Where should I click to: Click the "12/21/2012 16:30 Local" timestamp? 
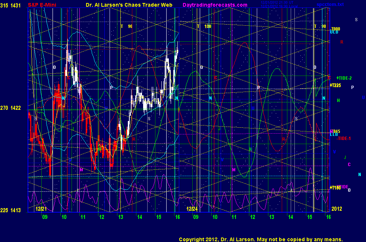(x=279, y=6)
